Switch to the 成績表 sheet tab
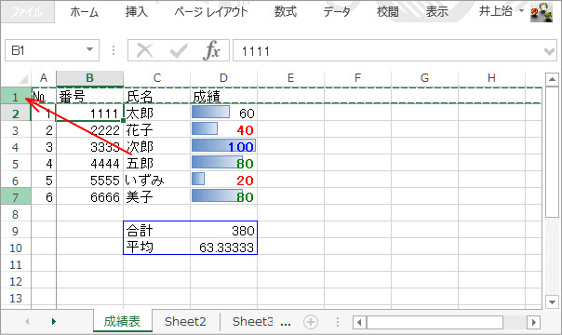The height and width of the screenshot is (335, 562). [x=122, y=321]
